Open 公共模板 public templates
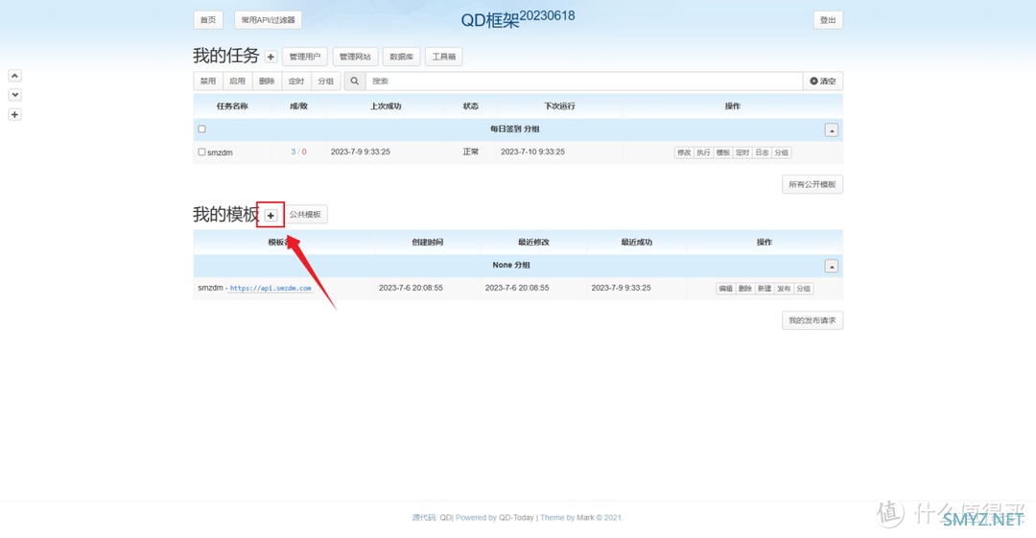The image size is (1036, 538). pyautogui.click(x=305, y=215)
